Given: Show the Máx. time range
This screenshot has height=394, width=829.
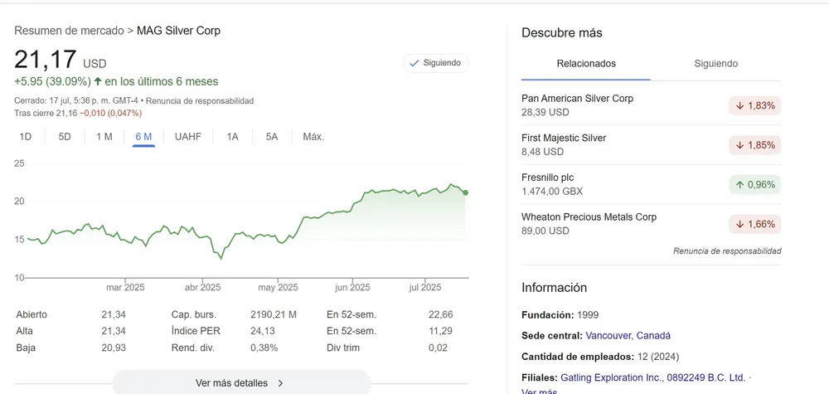Looking at the screenshot, I should [313, 137].
